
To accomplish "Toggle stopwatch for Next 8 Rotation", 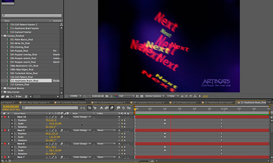I will point(12,154).
